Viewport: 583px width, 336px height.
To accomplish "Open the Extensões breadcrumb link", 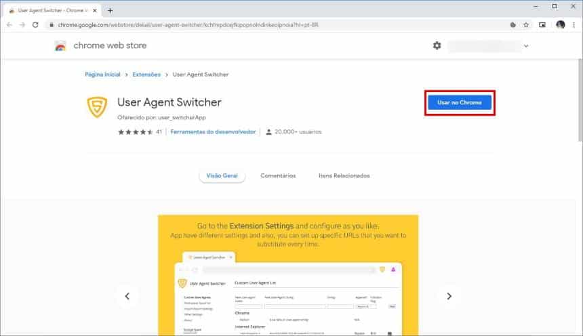I will pyautogui.click(x=146, y=75).
